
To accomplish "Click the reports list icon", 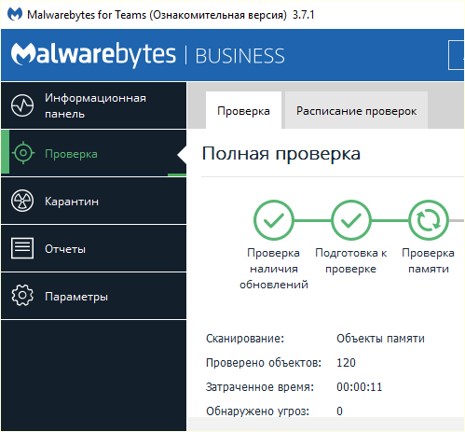I will [x=22, y=248].
